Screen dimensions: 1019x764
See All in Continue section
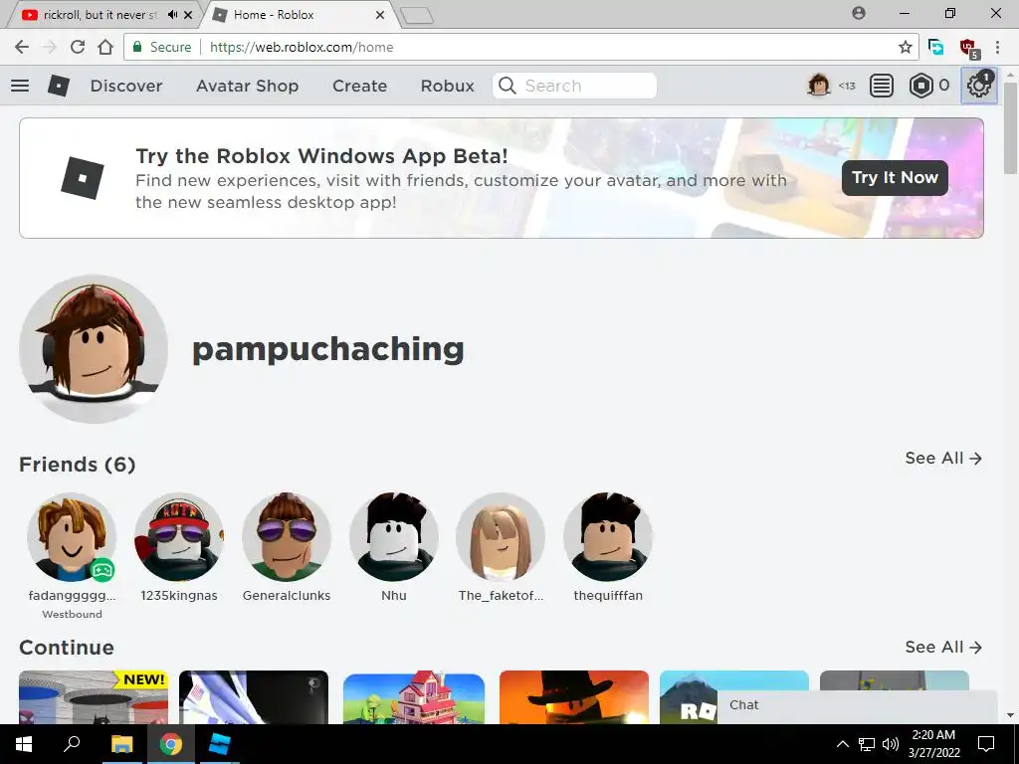(x=943, y=647)
